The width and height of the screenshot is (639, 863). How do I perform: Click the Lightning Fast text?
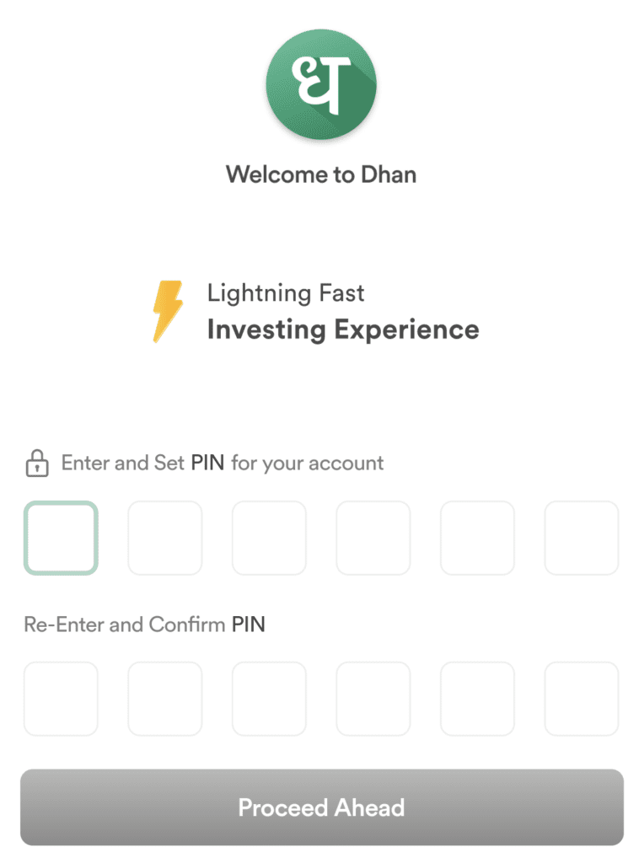pos(286,293)
